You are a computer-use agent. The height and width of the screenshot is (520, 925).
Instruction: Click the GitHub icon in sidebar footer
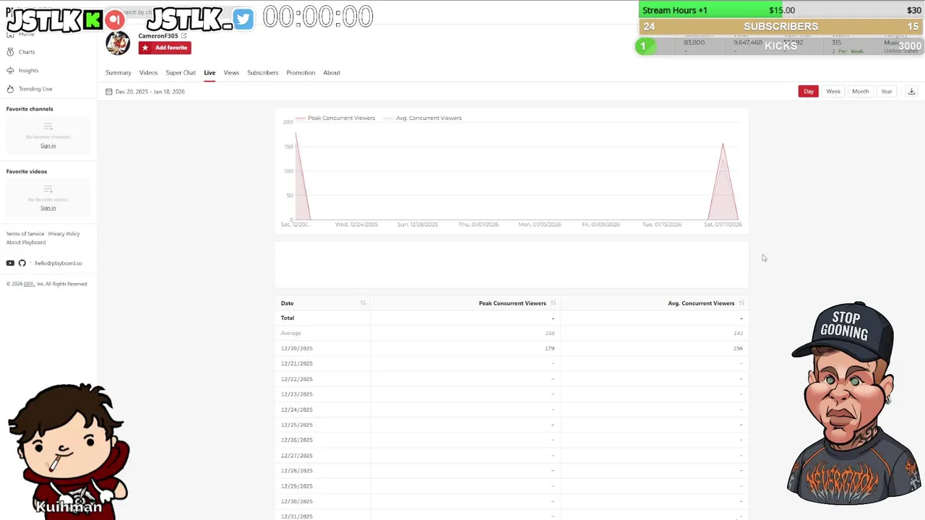tap(22, 263)
